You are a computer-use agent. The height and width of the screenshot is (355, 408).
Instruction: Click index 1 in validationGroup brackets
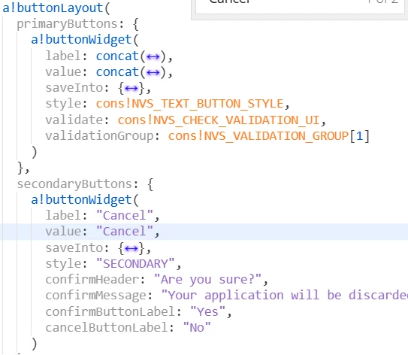(x=360, y=136)
